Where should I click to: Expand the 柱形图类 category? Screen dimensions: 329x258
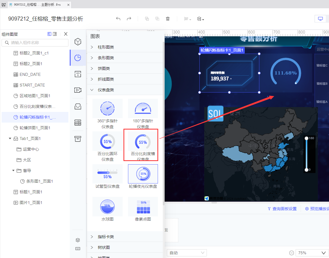125,47
